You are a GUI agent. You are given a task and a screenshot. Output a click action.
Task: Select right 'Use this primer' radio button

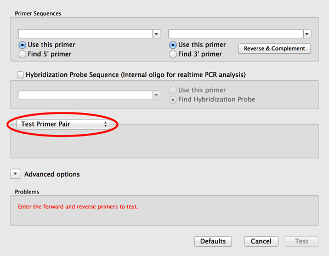(x=173, y=45)
